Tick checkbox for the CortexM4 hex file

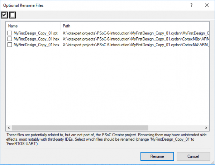10,45
